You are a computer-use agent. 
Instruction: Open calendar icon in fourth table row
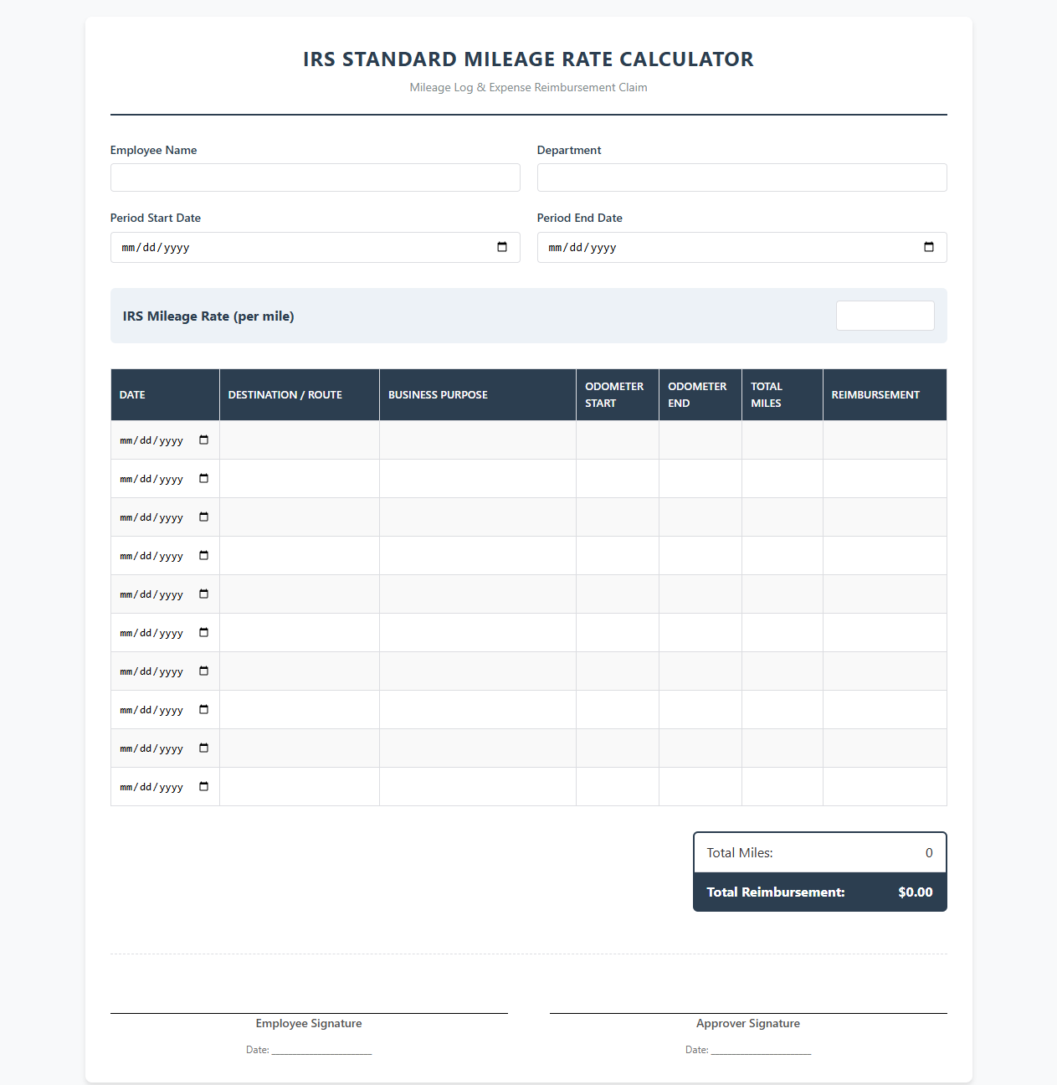[x=203, y=555]
